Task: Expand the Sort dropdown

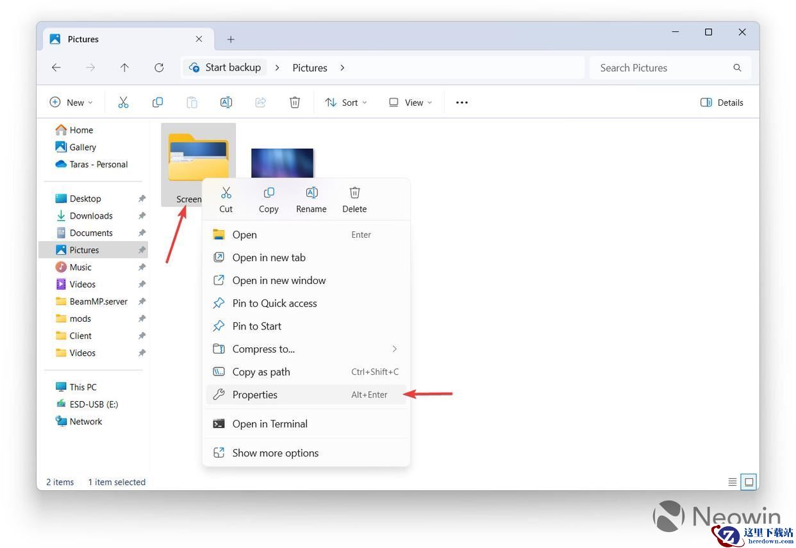Action: click(346, 103)
